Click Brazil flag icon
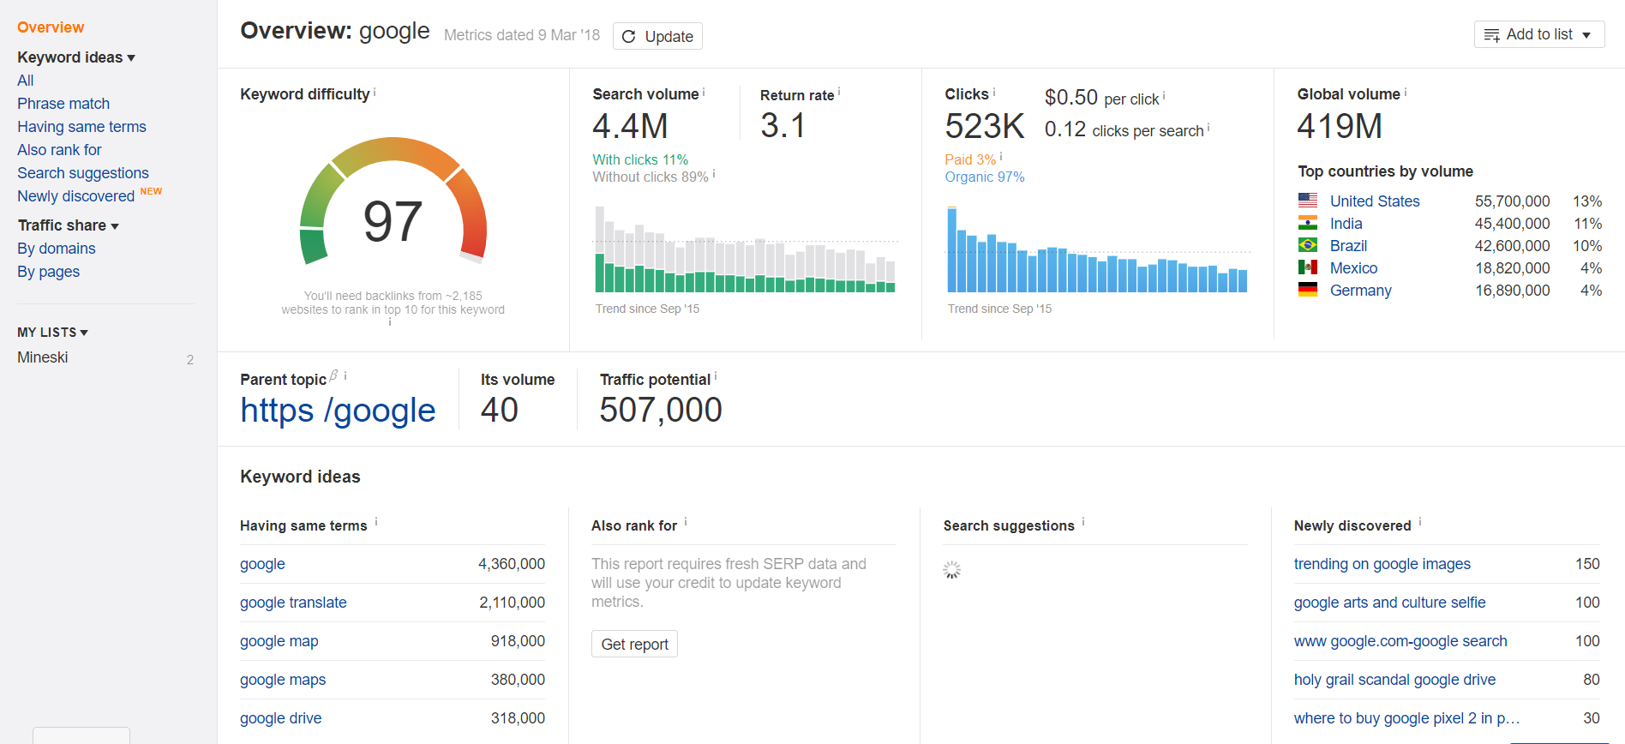 (1308, 245)
